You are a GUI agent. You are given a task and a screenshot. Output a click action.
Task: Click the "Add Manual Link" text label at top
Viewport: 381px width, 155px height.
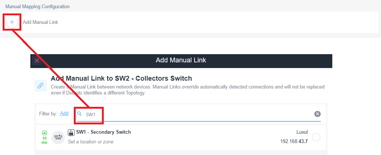40,22
